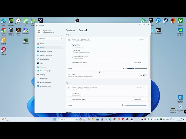Open Gaming settings
Image resolution: width=186 pixels, height=139 pixels.
point(49,75)
